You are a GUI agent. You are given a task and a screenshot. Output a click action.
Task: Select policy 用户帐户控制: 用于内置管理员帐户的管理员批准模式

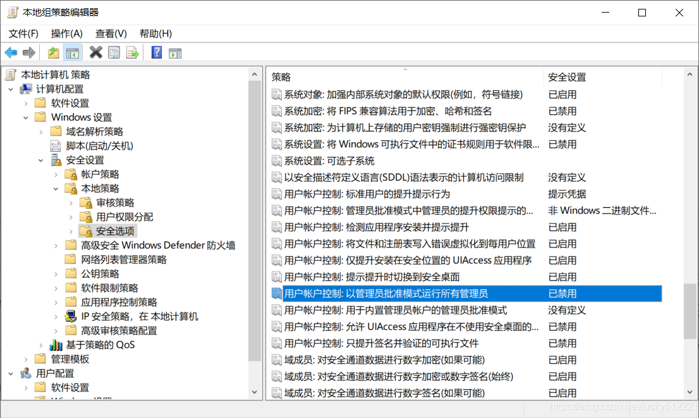pos(396,310)
